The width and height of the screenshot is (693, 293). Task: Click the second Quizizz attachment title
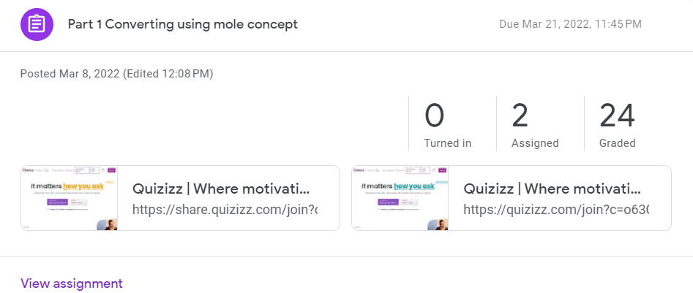557,189
